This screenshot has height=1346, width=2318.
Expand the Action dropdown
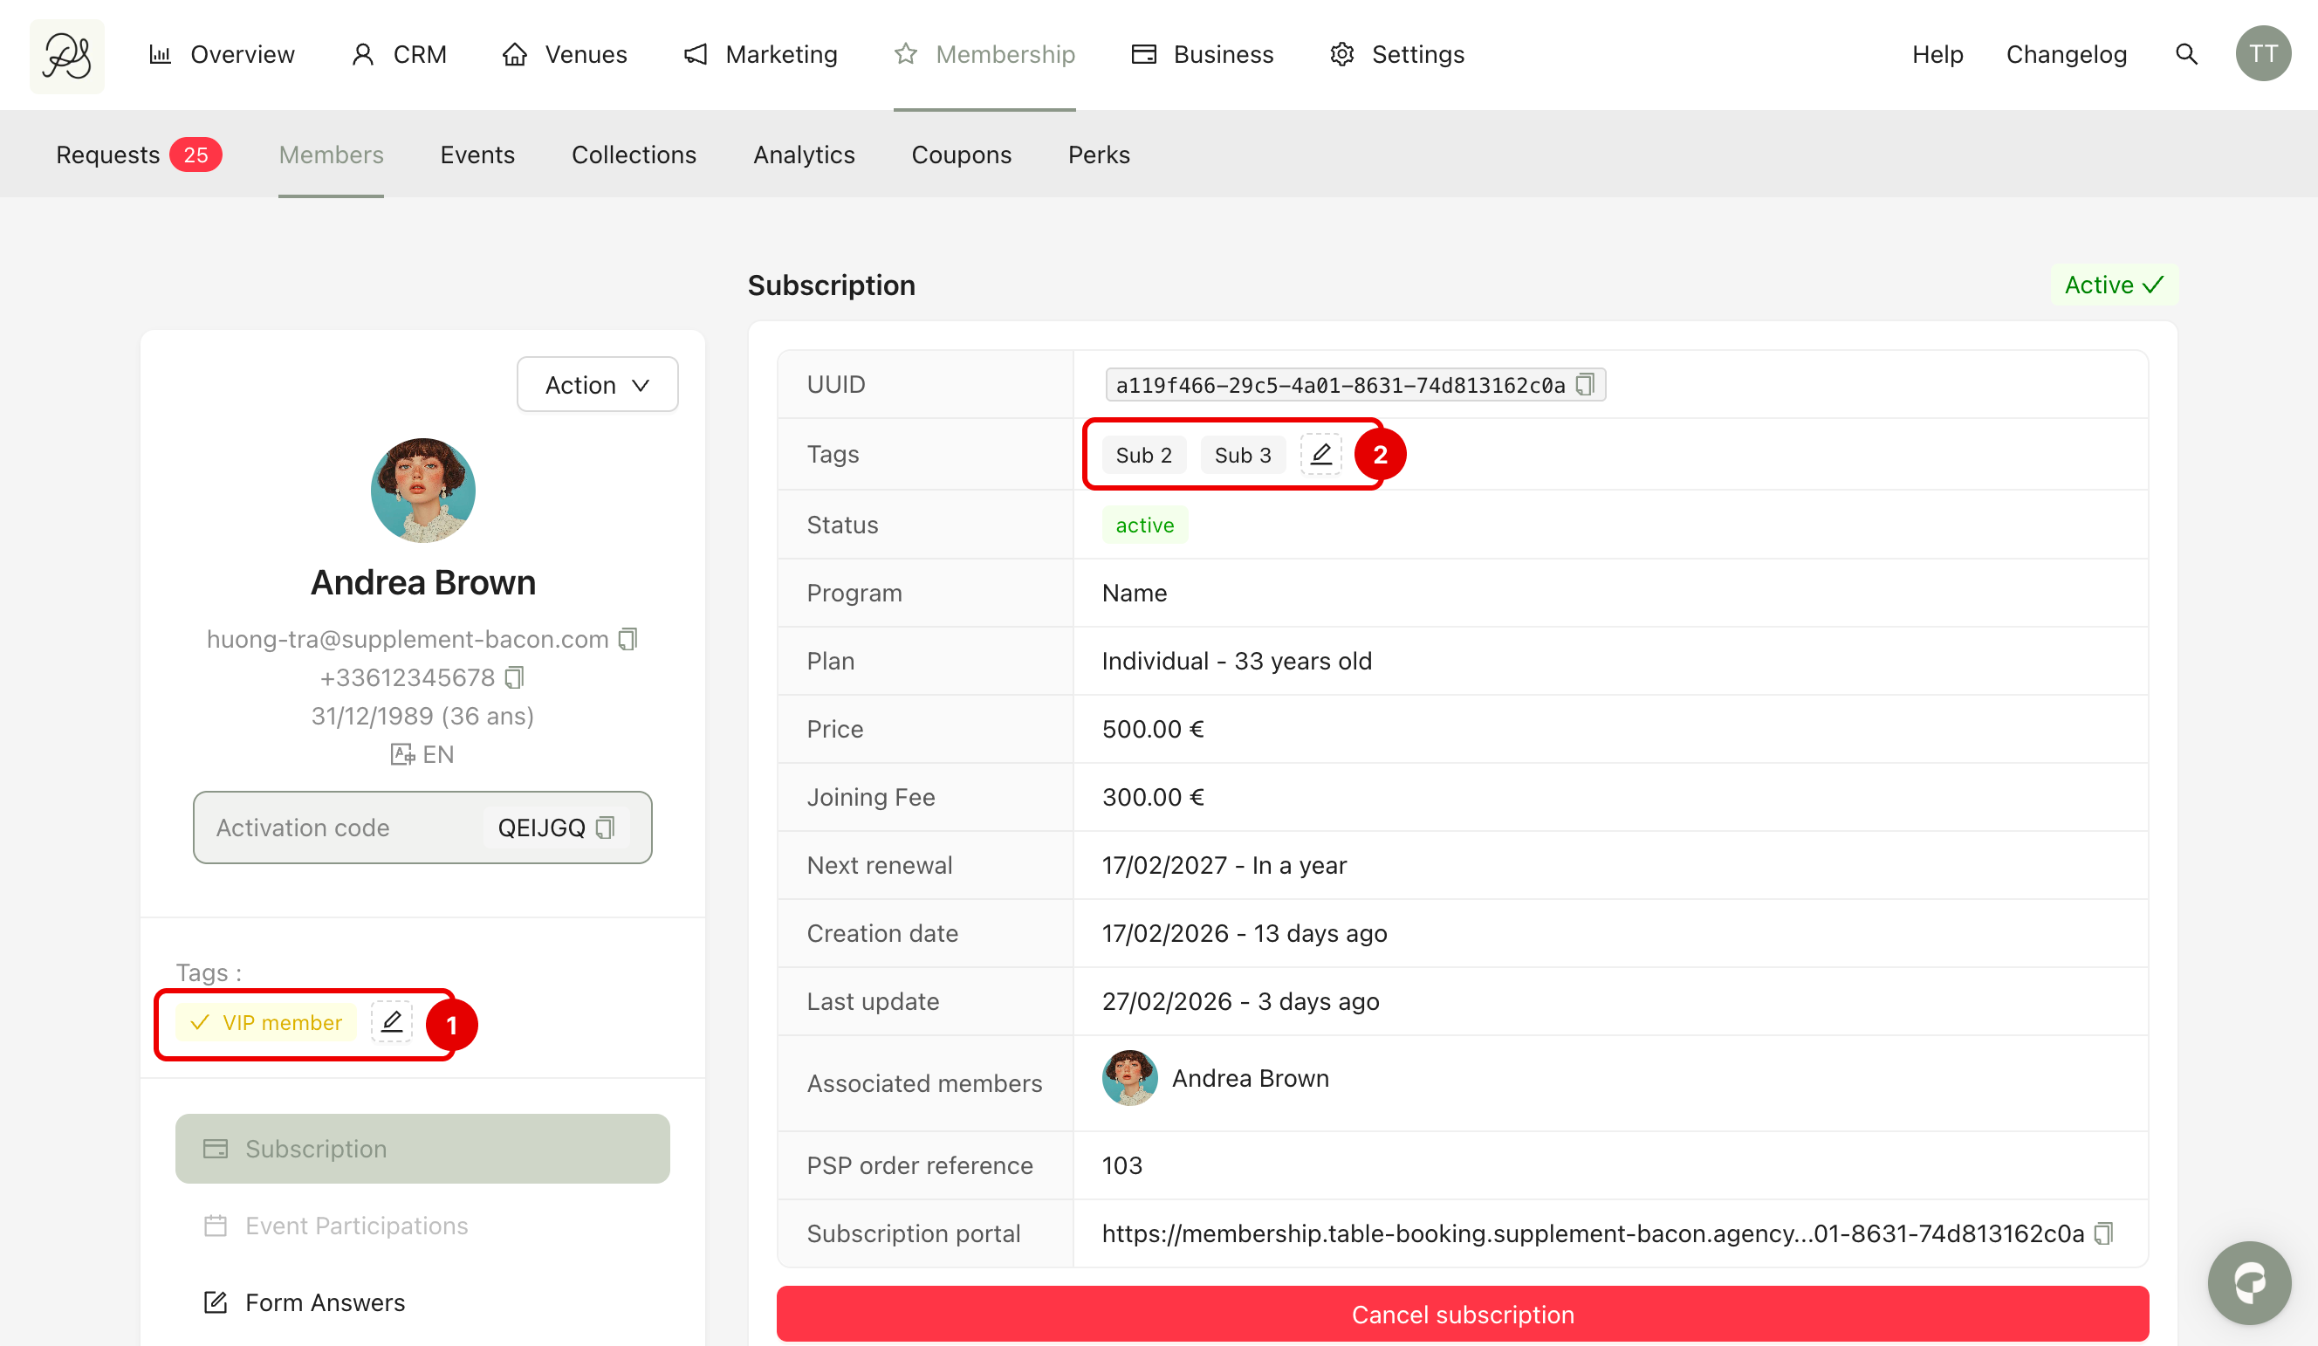597,385
